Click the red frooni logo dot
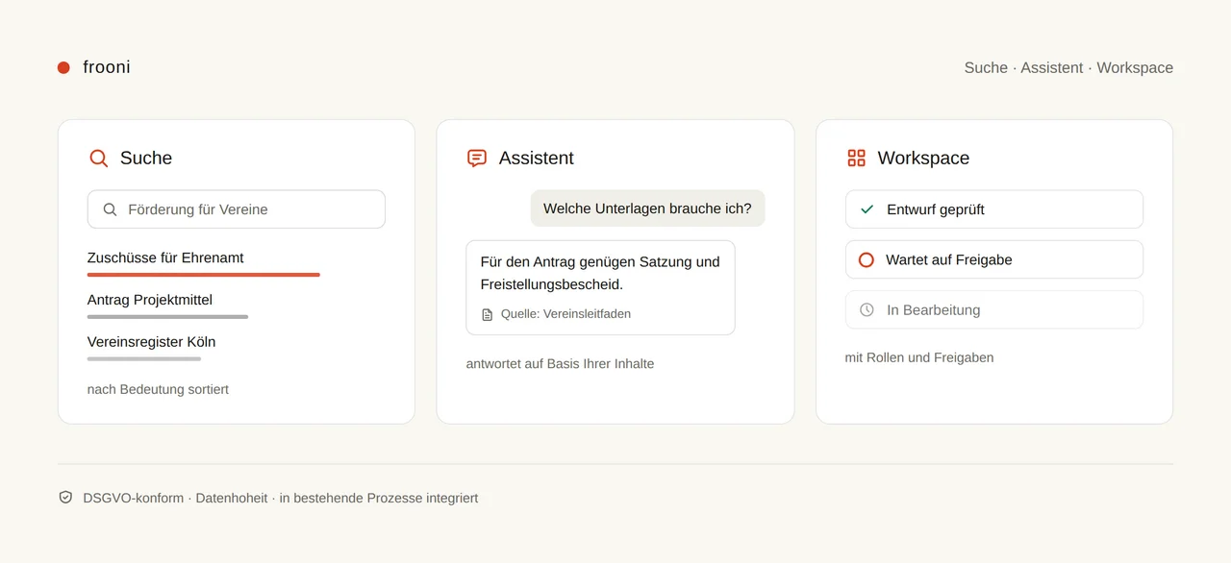This screenshot has width=1231, height=563. pos(63,67)
